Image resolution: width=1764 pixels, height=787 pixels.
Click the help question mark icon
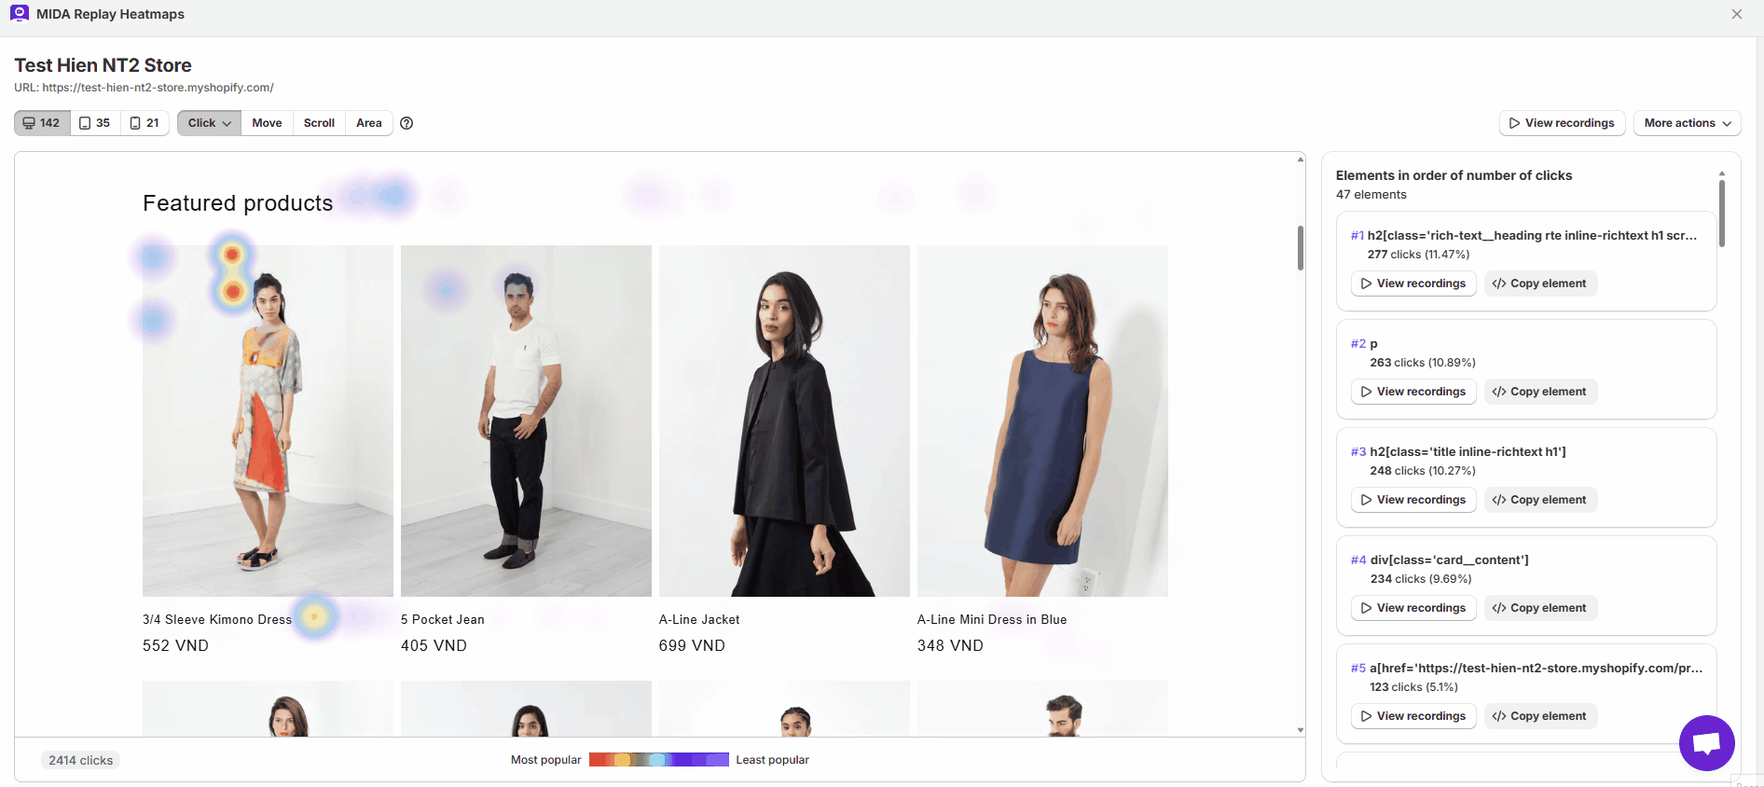[x=407, y=123]
